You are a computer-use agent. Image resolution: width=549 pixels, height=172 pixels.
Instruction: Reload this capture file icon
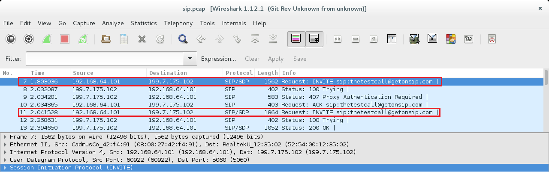pos(160,39)
